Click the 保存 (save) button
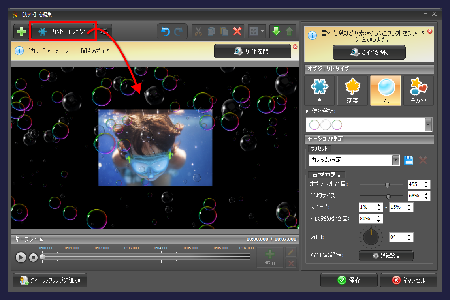 349,280
